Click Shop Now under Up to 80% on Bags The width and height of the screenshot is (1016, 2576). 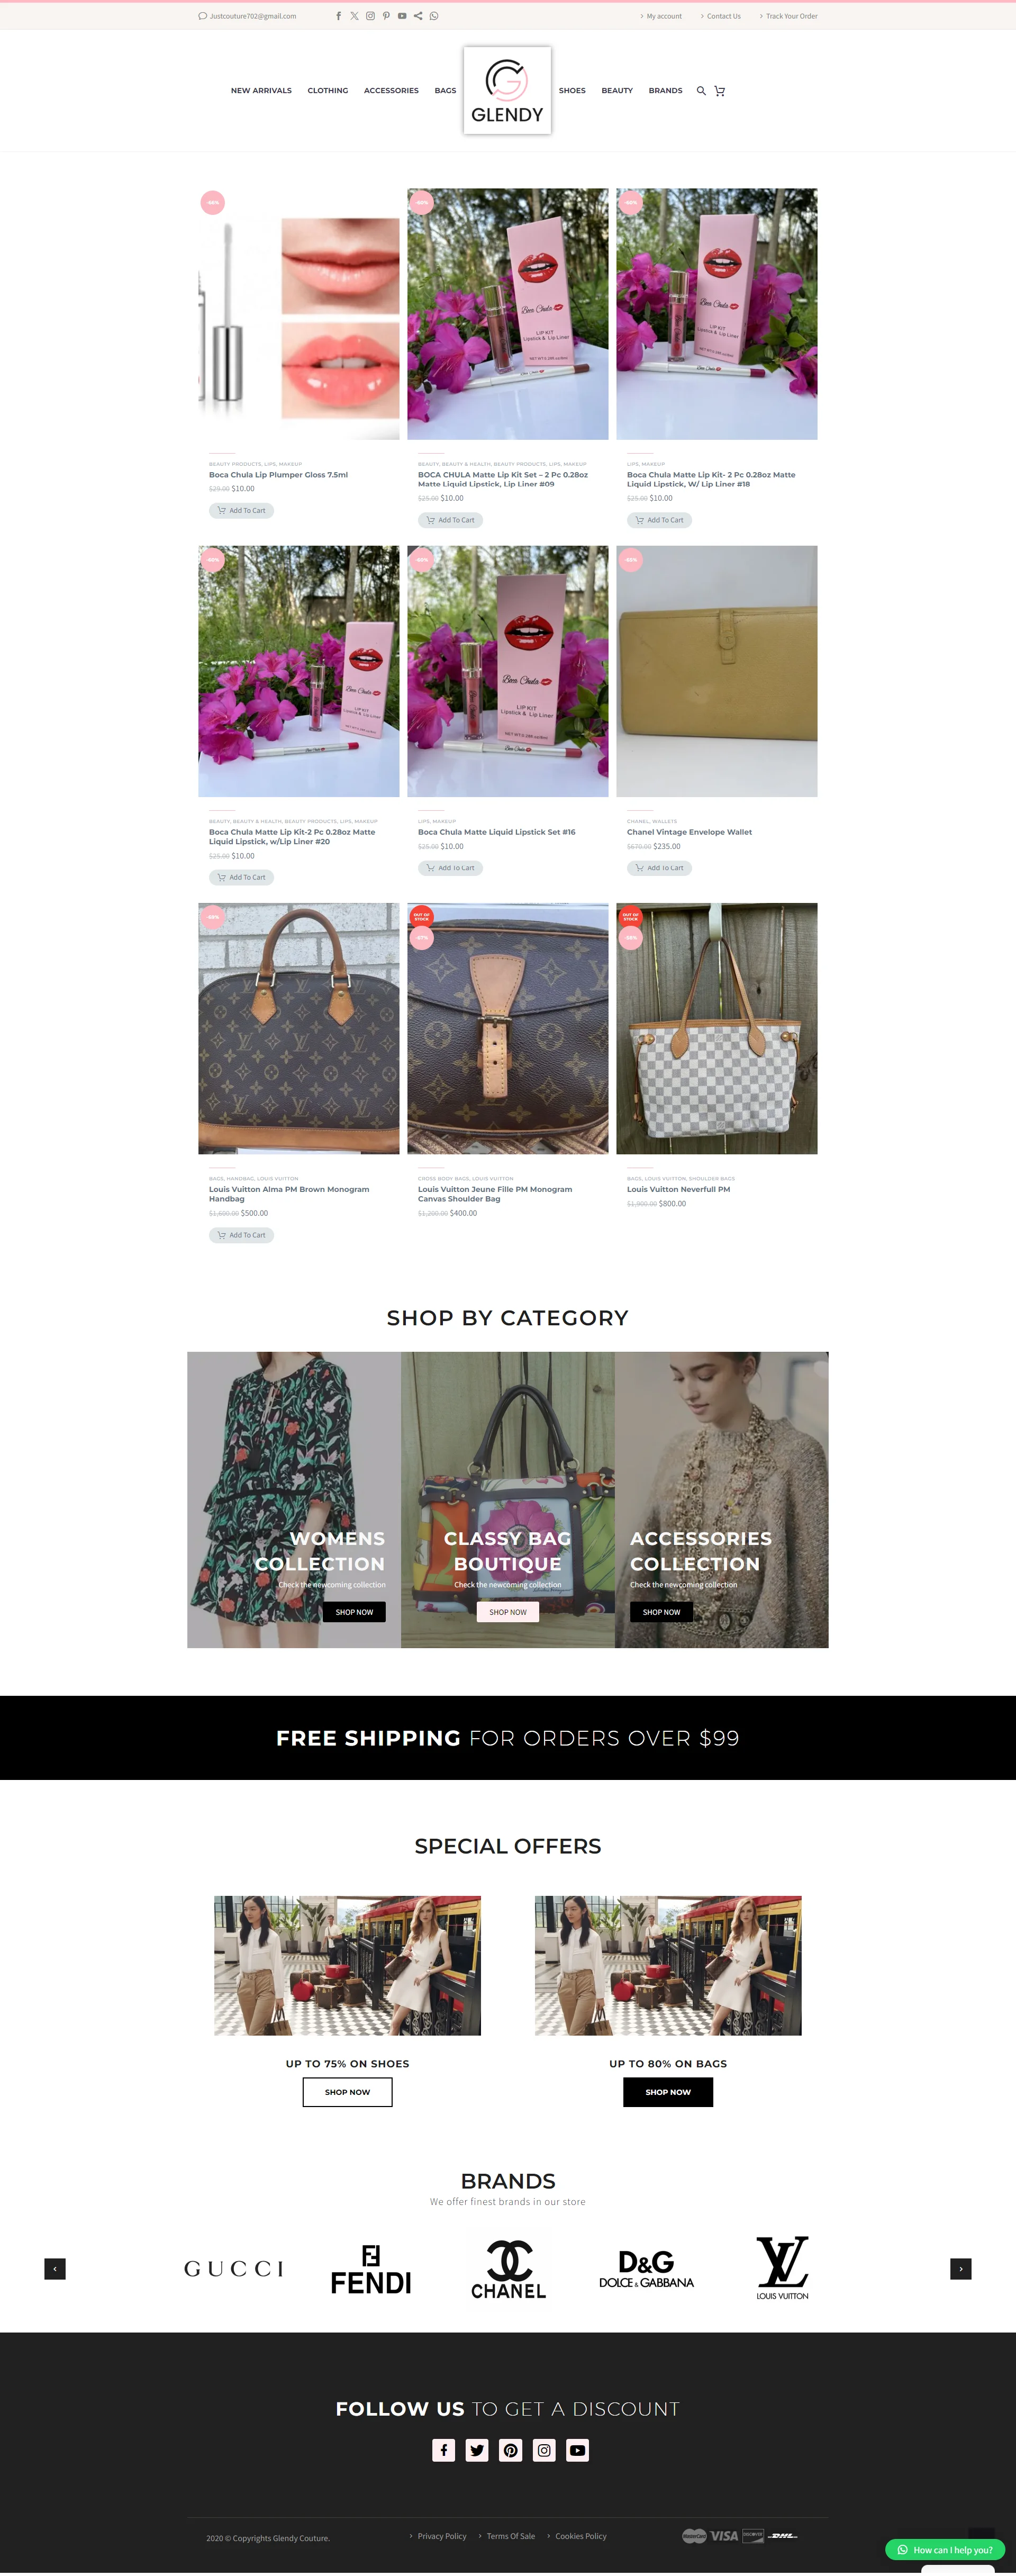tap(668, 2092)
